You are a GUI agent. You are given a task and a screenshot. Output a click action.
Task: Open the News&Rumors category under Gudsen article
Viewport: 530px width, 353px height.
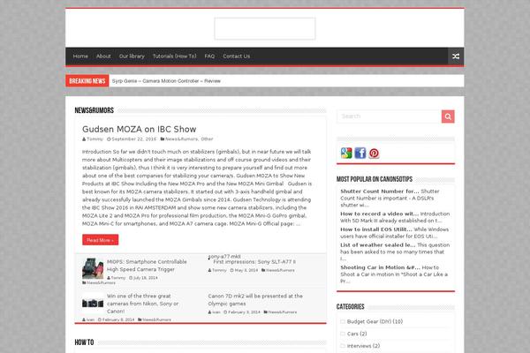[181, 139]
